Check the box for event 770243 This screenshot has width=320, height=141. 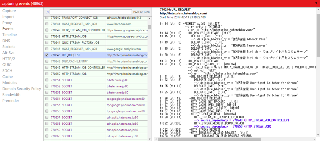(47, 36)
